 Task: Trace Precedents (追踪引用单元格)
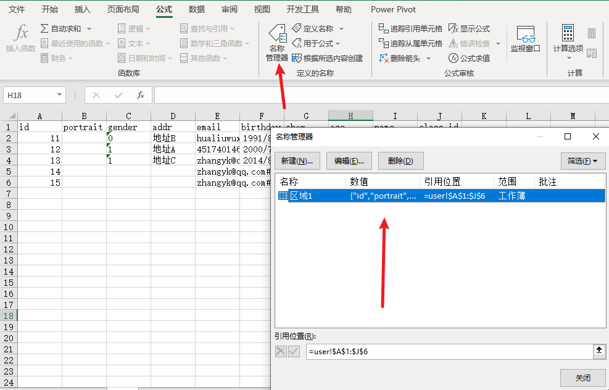(410, 29)
